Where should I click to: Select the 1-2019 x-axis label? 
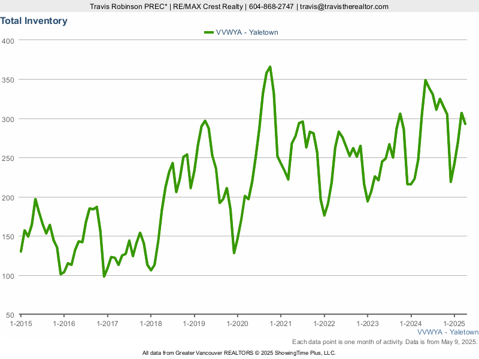click(x=194, y=324)
